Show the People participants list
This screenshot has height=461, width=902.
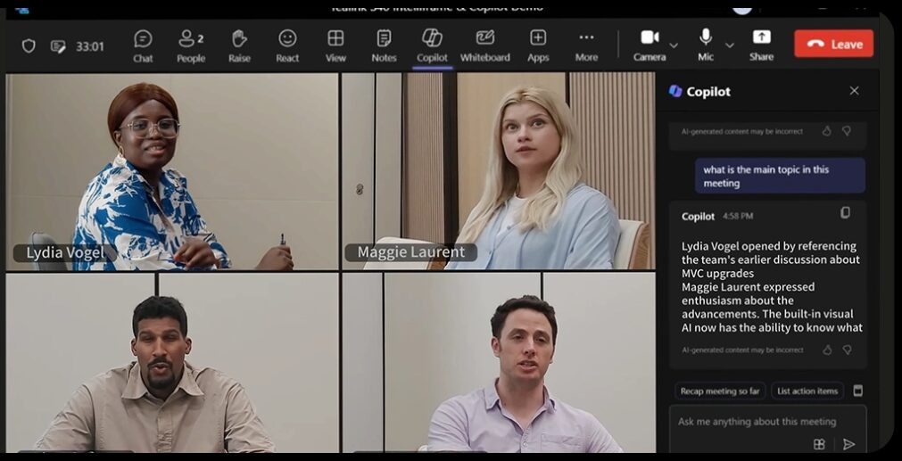coord(190,45)
